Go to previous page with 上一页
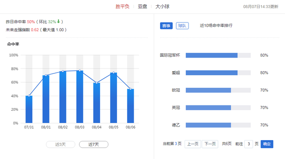The image size is (285, 159). coord(192,144)
